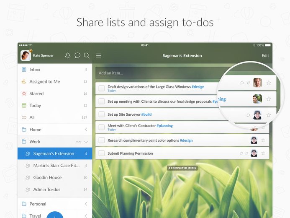Click shared people icon beside Goodin House
This screenshot has width=290, height=218.
click(28, 177)
